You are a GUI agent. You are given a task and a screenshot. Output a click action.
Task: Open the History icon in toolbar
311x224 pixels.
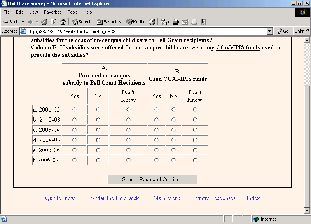[x=152, y=22]
